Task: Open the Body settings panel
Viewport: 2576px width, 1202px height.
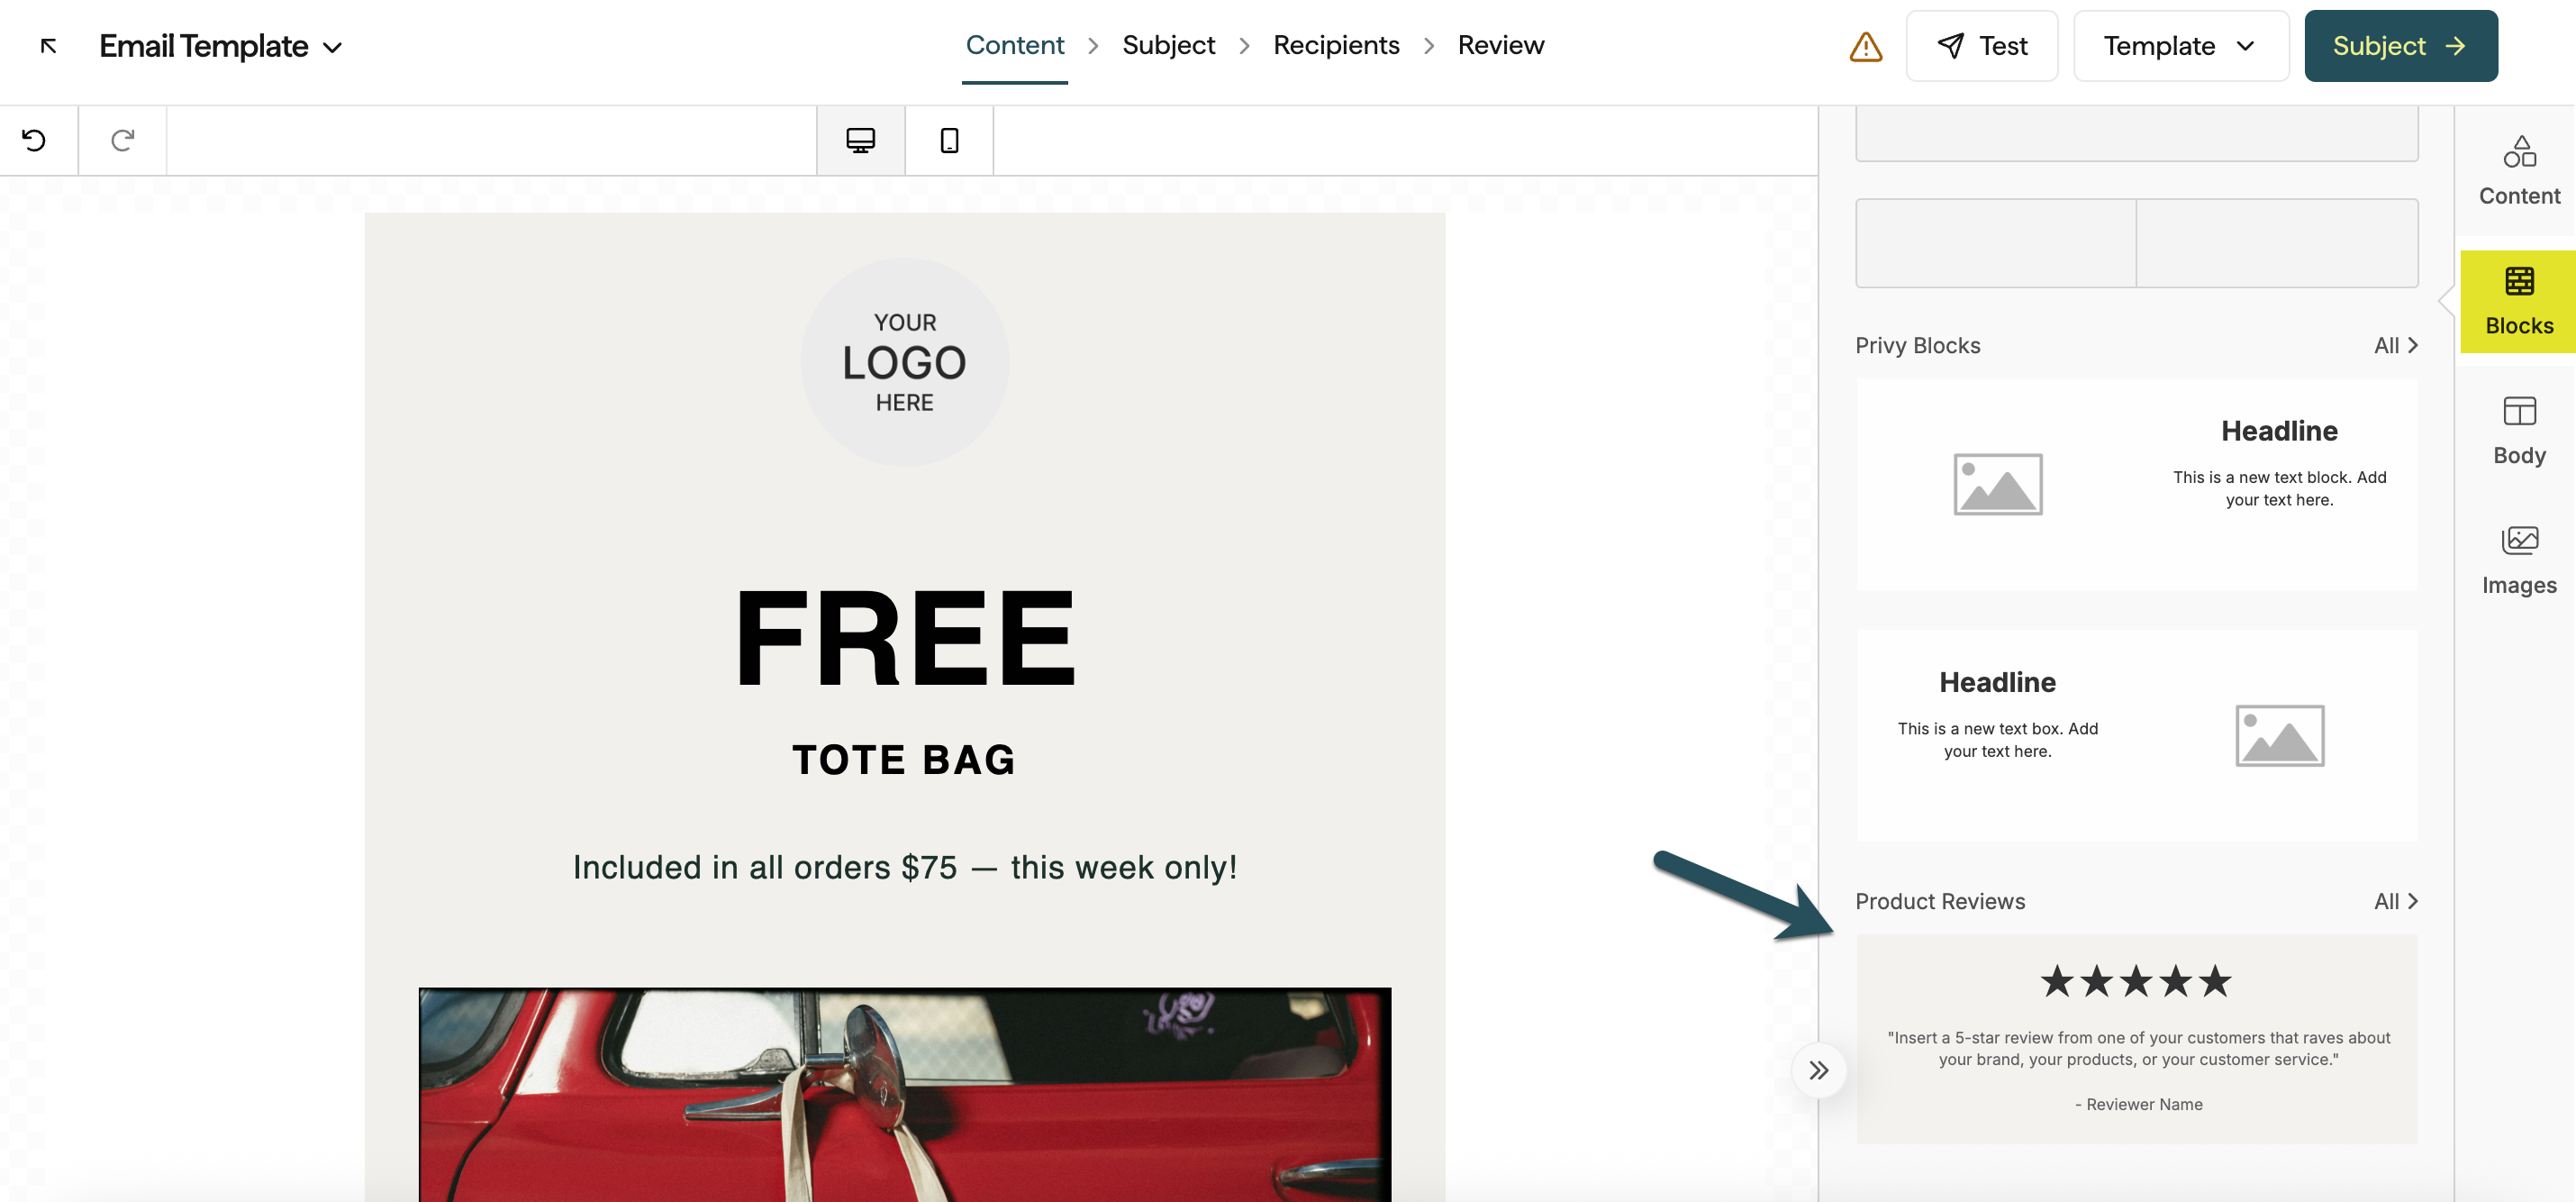Action: [x=2518, y=428]
